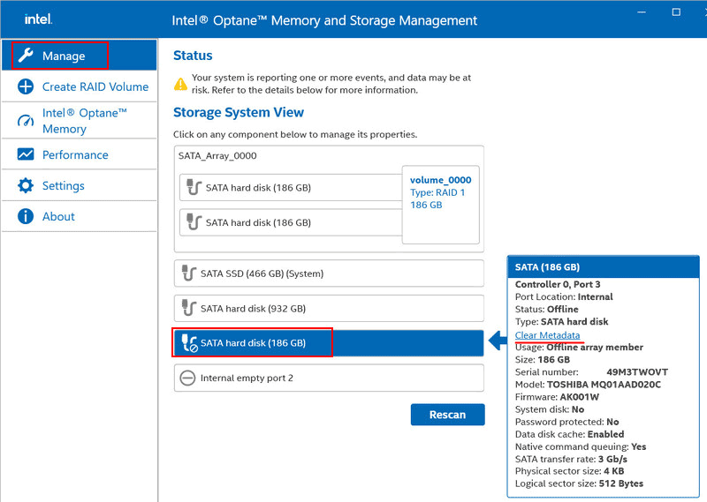Viewport: 707px width, 502px height.
Task: Click the offline SATA disk icon
Action: 188,343
